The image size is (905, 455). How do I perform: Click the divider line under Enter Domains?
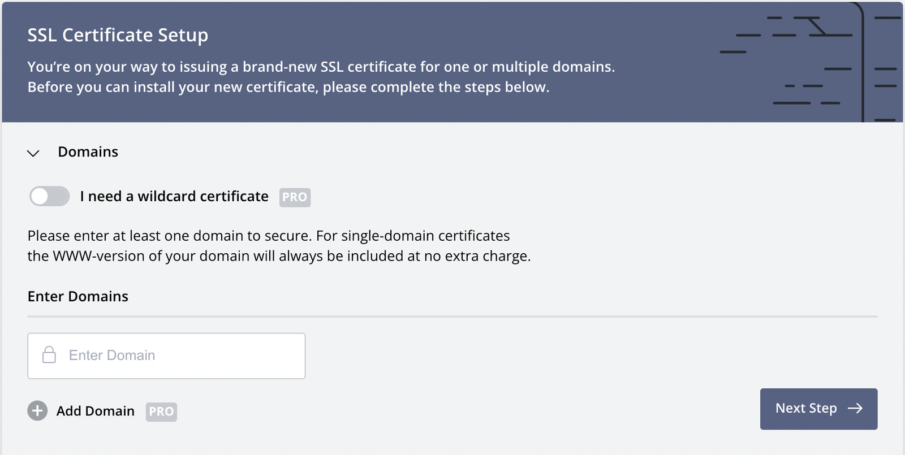point(453,317)
